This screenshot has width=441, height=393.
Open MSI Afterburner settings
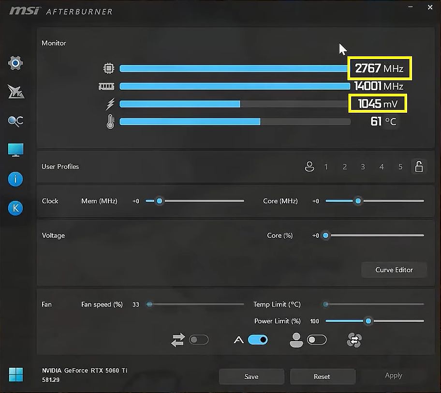[x=15, y=63]
